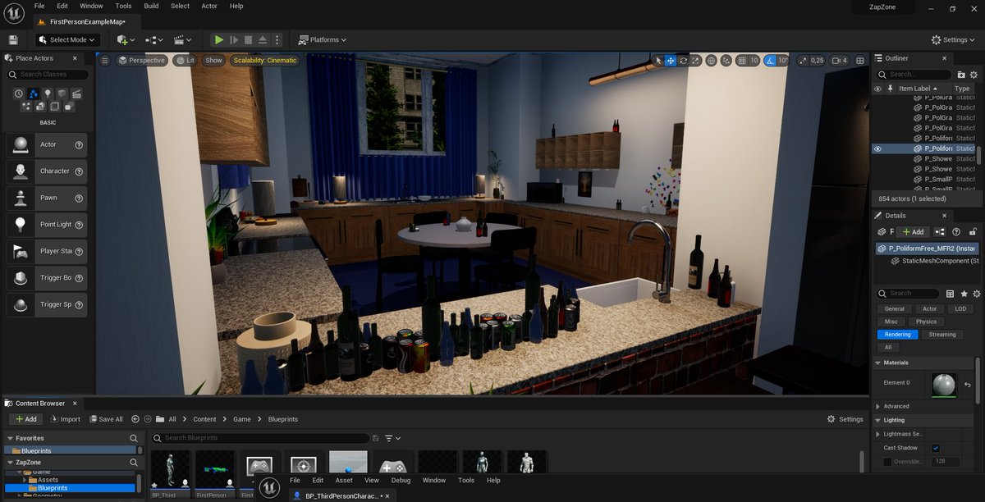Image resolution: width=985 pixels, height=502 pixels.
Task: Open the Settings dropdown in the toolbar
Action: click(954, 39)
